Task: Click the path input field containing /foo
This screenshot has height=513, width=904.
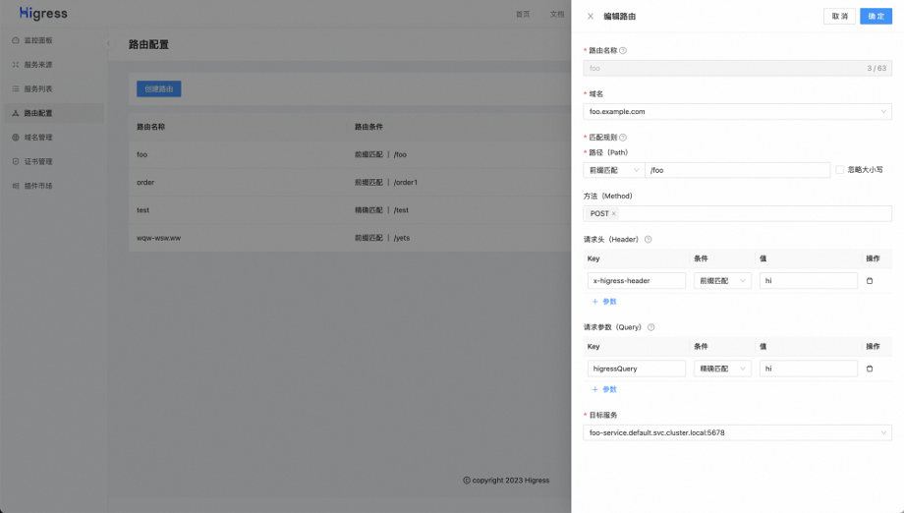Action: coord(737,170)
